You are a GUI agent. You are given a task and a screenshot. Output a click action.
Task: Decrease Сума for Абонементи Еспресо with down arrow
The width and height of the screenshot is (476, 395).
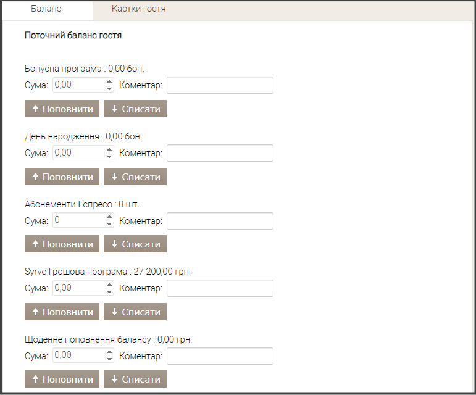click(109, 224)
